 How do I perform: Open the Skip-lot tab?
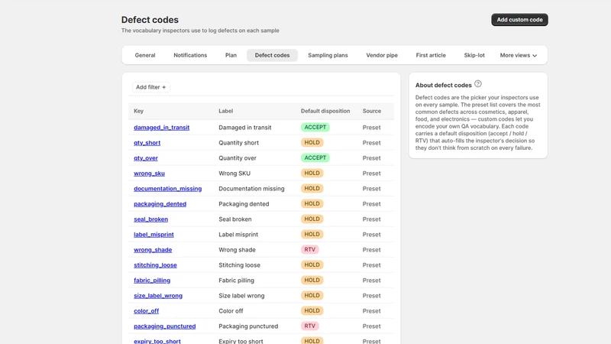pos(474,55)
